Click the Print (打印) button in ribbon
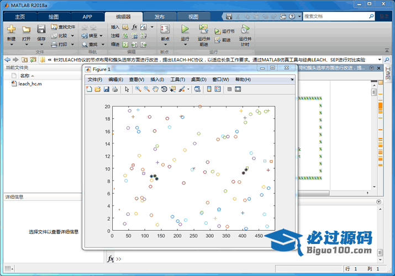Screen dimensions: 395x276 coord(59,45)
